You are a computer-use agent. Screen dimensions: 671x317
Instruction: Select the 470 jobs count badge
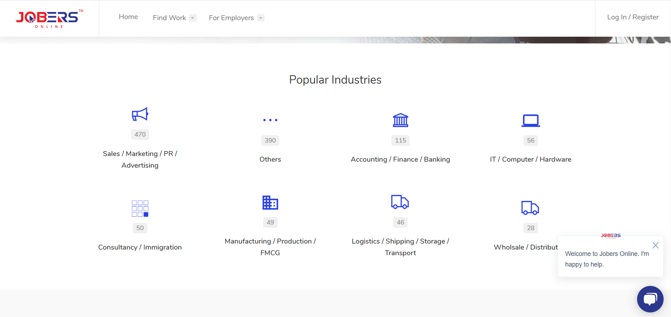point(140,134)
